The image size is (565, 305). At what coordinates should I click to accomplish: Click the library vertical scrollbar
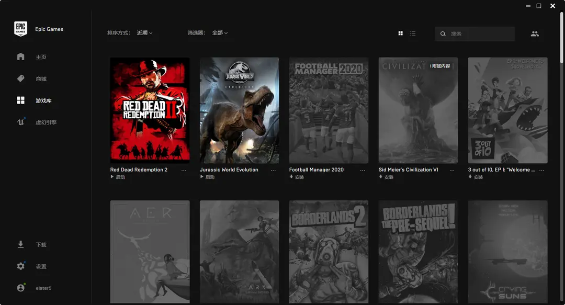pyautogui.click(x=561, y=38)
